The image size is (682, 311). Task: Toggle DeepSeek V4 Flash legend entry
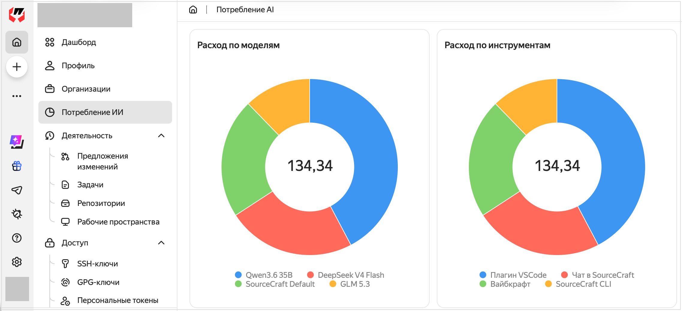click(346, 275)
